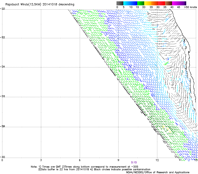This screenshot has width=198, height=174.
Task: Click the magenta-purple 40-50 knots swatch
Action: pos(179,3)
